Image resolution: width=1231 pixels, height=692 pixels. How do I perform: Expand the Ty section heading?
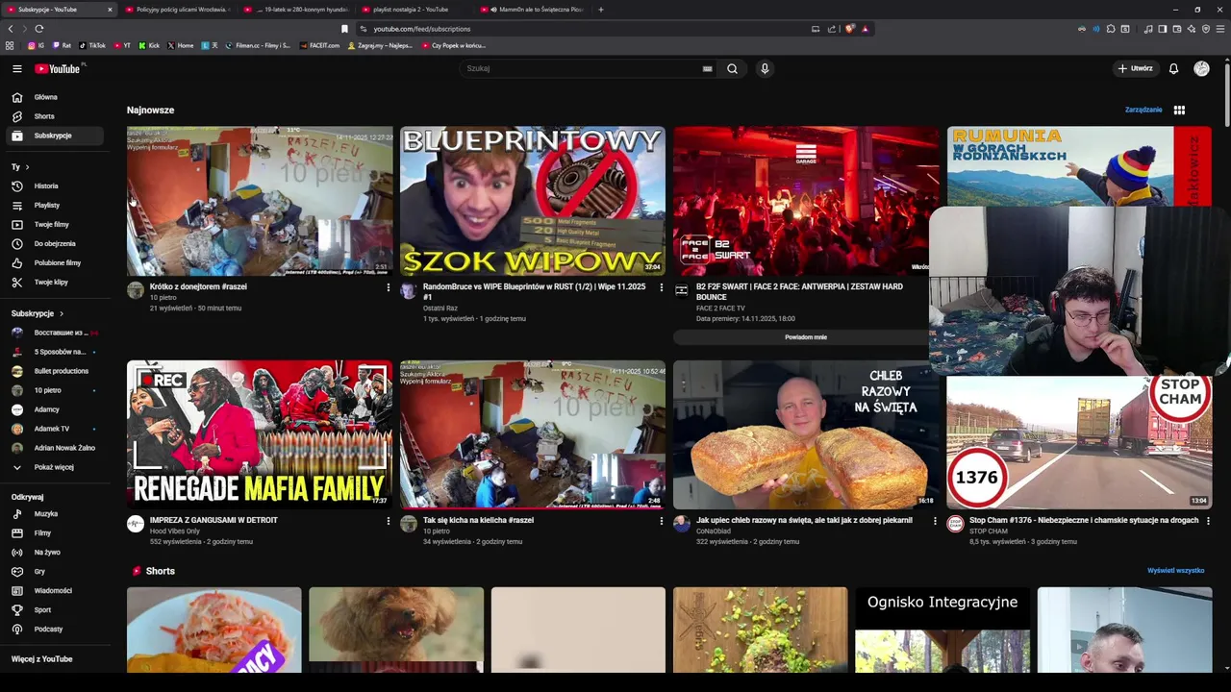coord(20,167)
